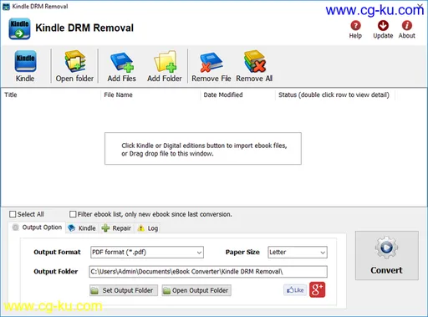Open folder via the toolbar icon
Image resolution: width=428 pixels, height=317 pixels.
click(74, 61)
